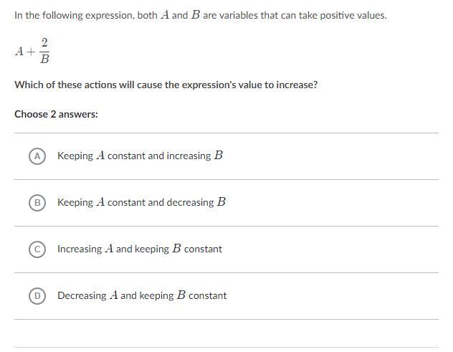The image size is (453, 352).
Task: Select the circle labeled A
Action: click(37, 156)
